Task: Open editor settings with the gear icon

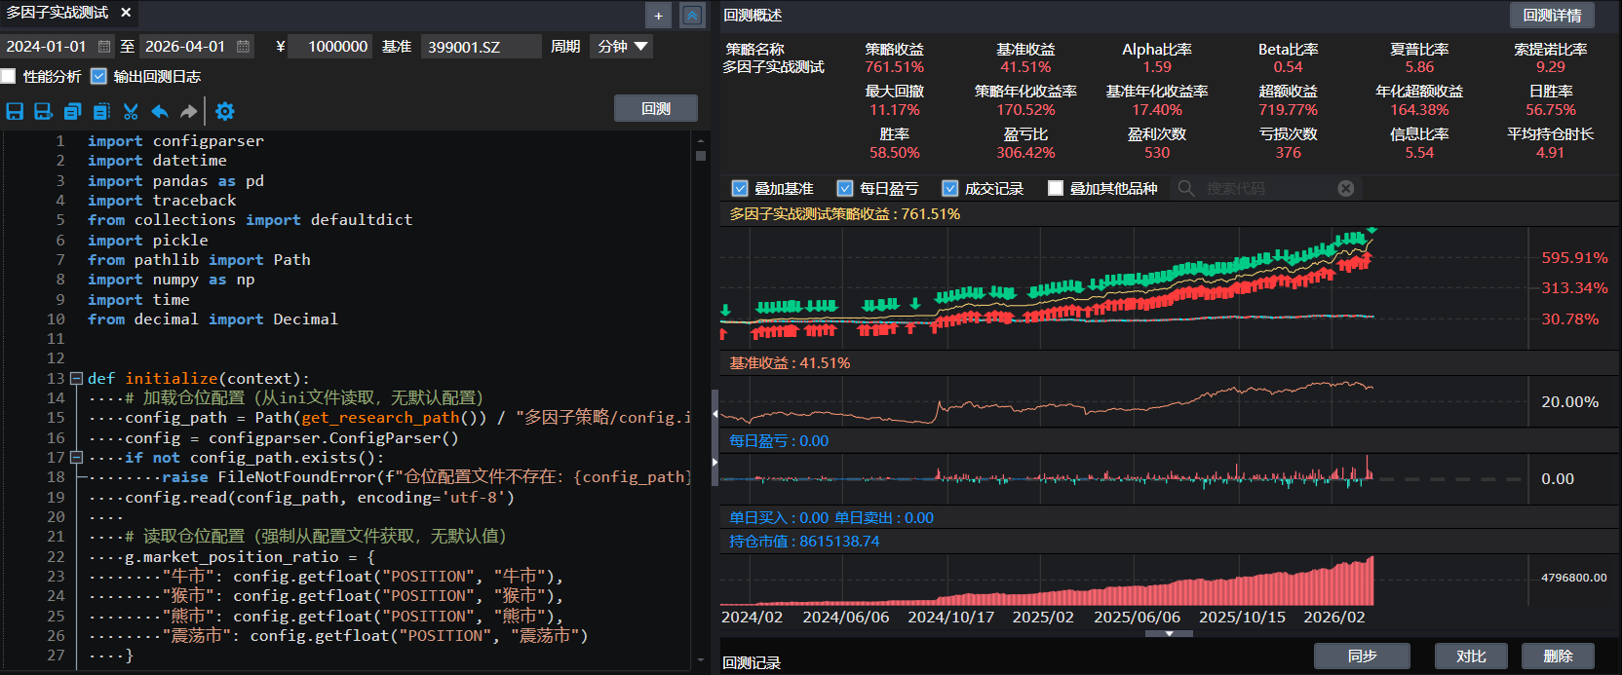Action: coord(225,111)
